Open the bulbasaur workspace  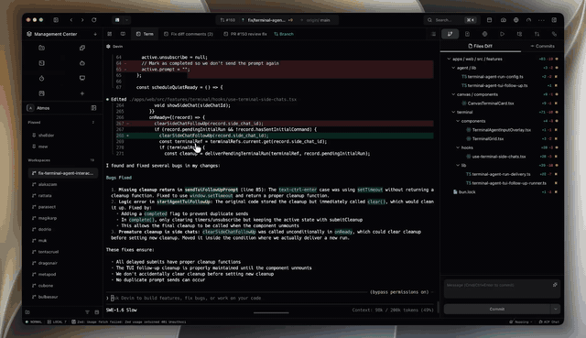click(48, 297)
